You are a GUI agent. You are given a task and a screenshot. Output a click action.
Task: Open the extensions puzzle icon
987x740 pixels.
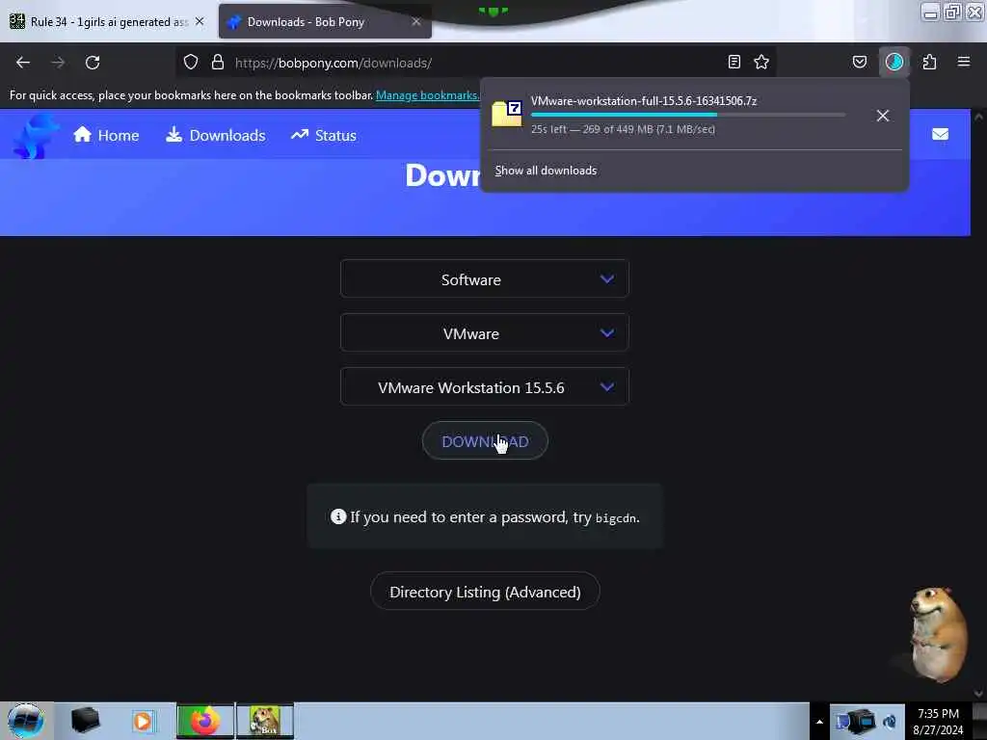point(930,62)
